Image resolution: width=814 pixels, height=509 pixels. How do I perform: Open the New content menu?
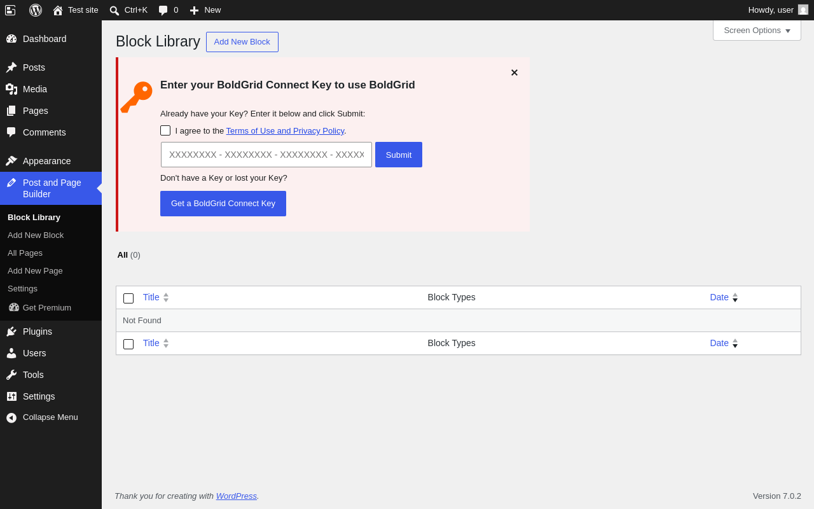click(205, 10)
